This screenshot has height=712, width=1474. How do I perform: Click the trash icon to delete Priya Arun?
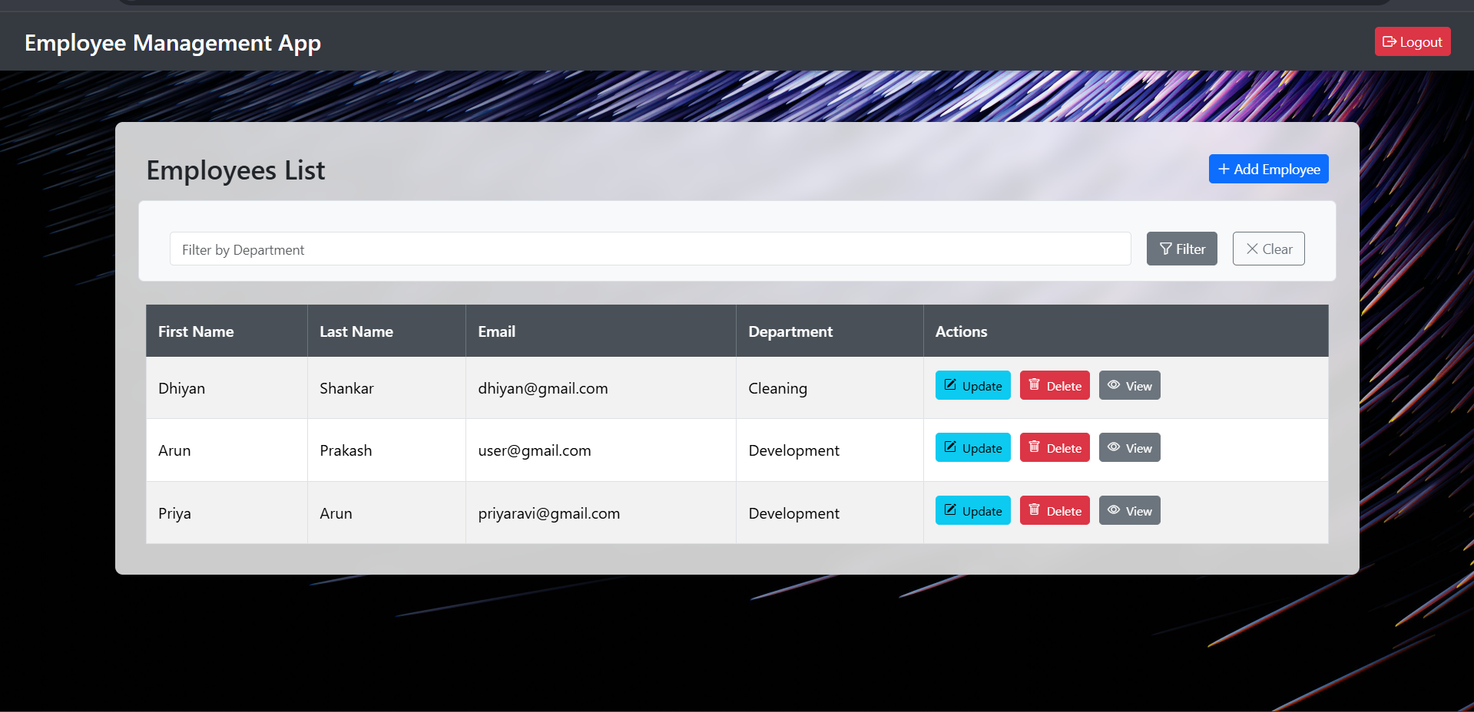tap(1035, 510)
